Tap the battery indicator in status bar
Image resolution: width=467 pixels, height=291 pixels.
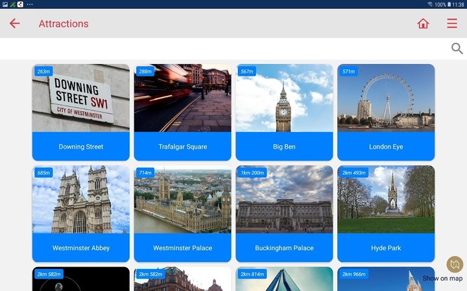tap(449, 5)
